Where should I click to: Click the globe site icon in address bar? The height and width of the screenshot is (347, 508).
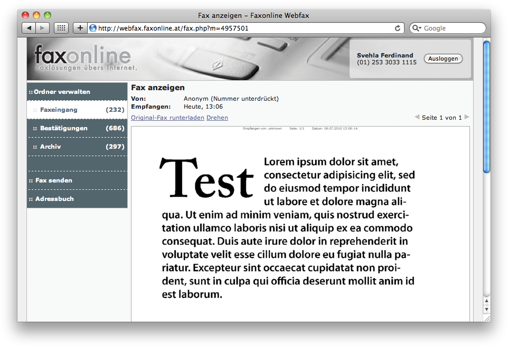(93, 28)
